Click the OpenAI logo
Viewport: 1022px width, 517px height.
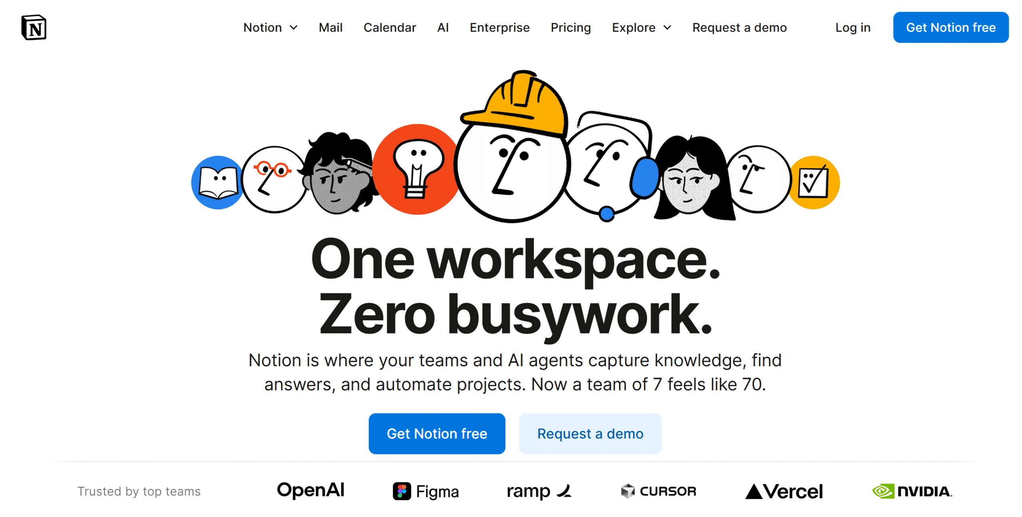click(x=311, y=490)
